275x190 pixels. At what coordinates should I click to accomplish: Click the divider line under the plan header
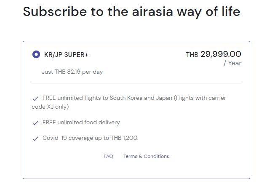point(136,83)
